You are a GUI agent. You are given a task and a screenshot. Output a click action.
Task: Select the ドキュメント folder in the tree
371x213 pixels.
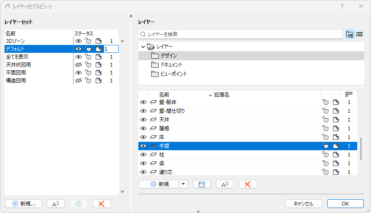(x=171, y=65)
